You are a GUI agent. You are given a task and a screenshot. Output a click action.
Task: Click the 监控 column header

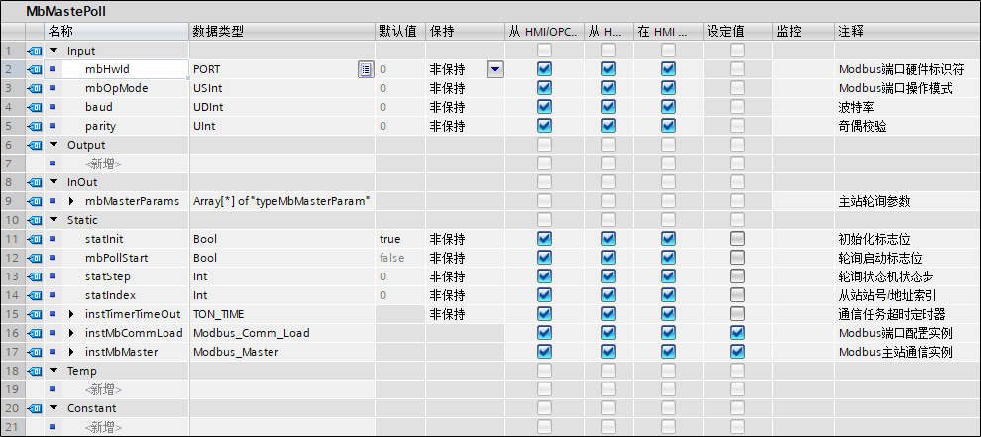[804, 32]
